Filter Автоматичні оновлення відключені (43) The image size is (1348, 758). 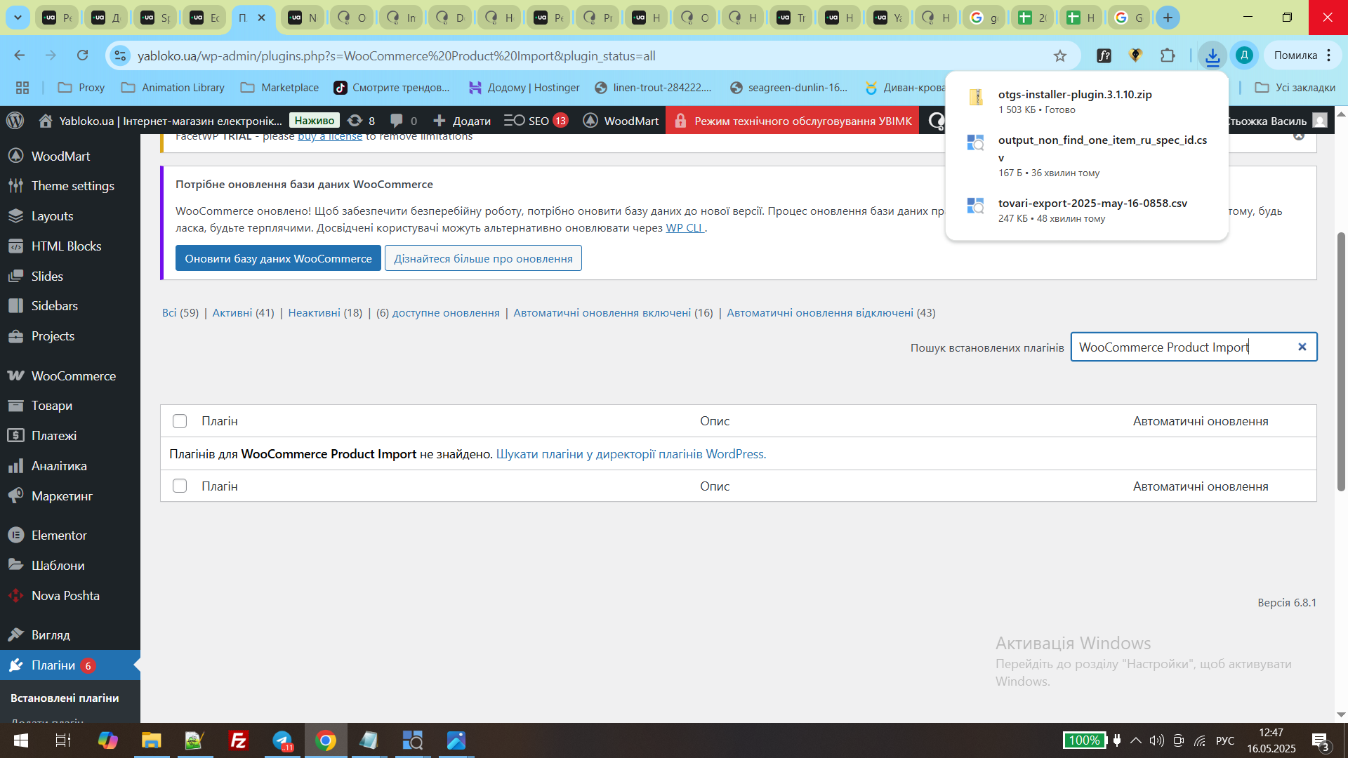coord(831,313)
